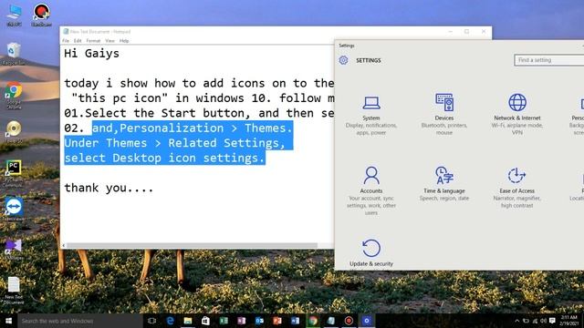Show hidden system tray icons
The width and height of the screenshot is (584, 328).
(x=517, y=321)
